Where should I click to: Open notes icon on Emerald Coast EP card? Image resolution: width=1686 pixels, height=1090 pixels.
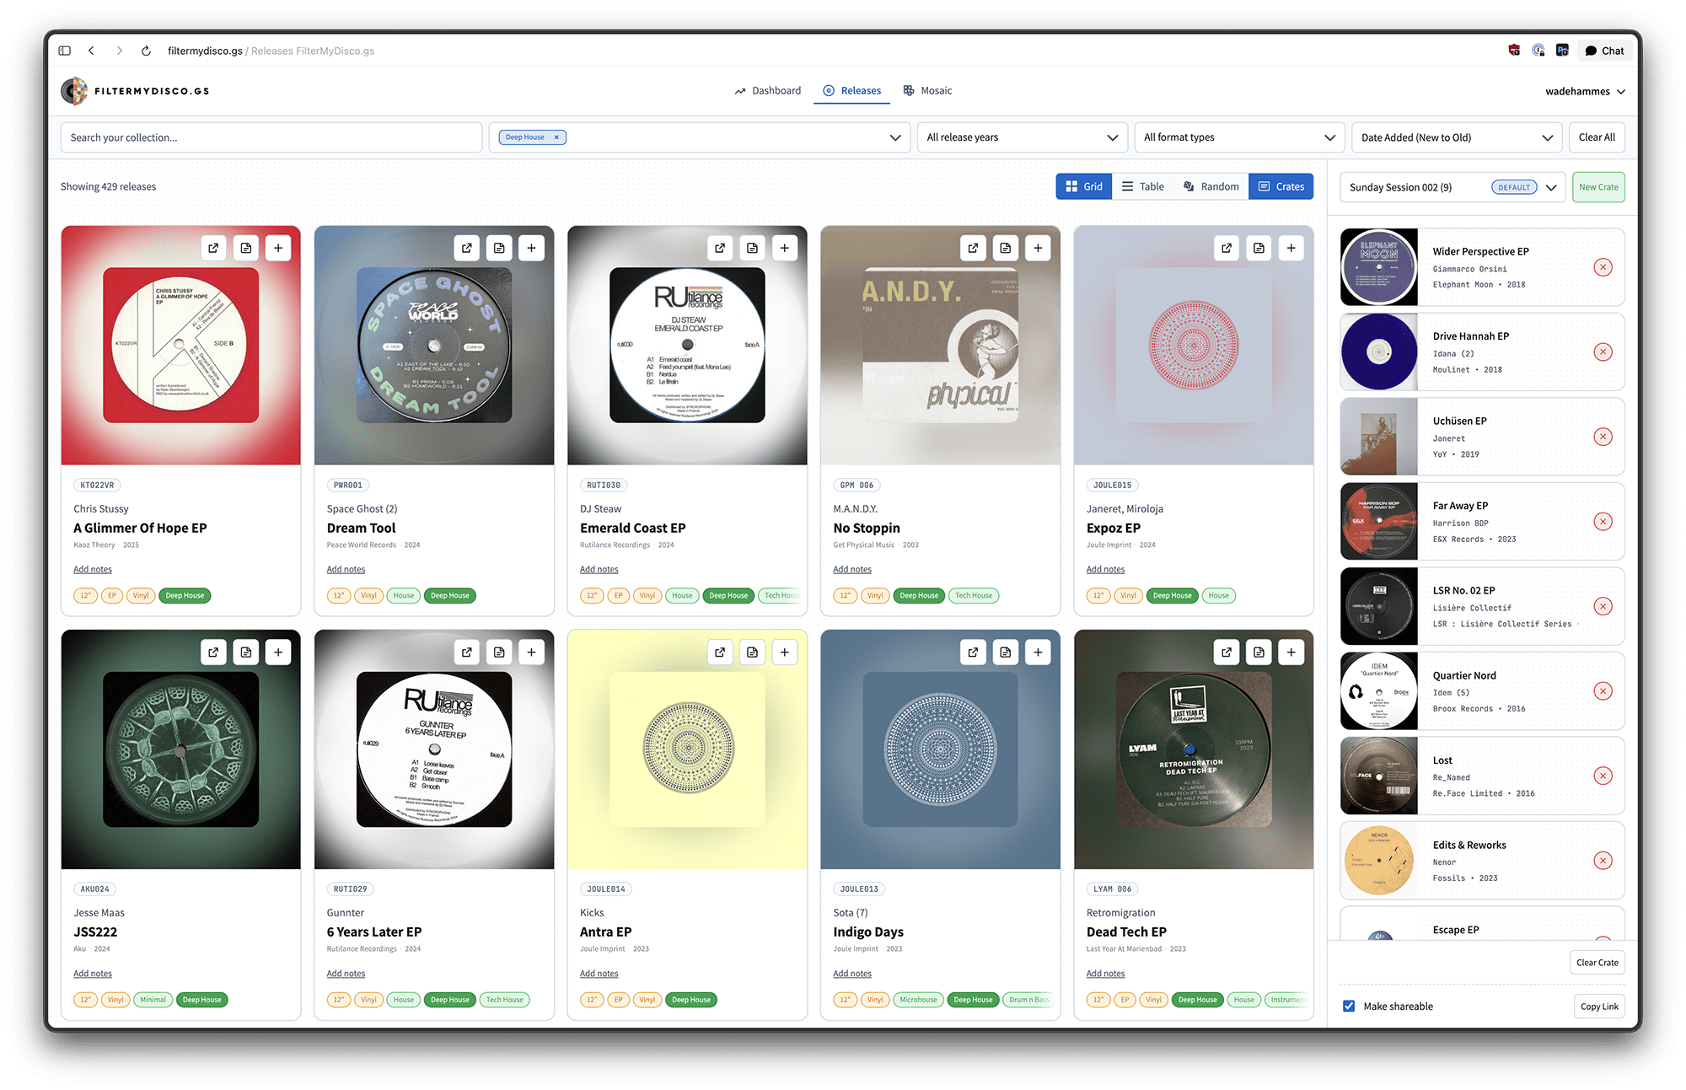pyautogui.click(x=752, y=248)
